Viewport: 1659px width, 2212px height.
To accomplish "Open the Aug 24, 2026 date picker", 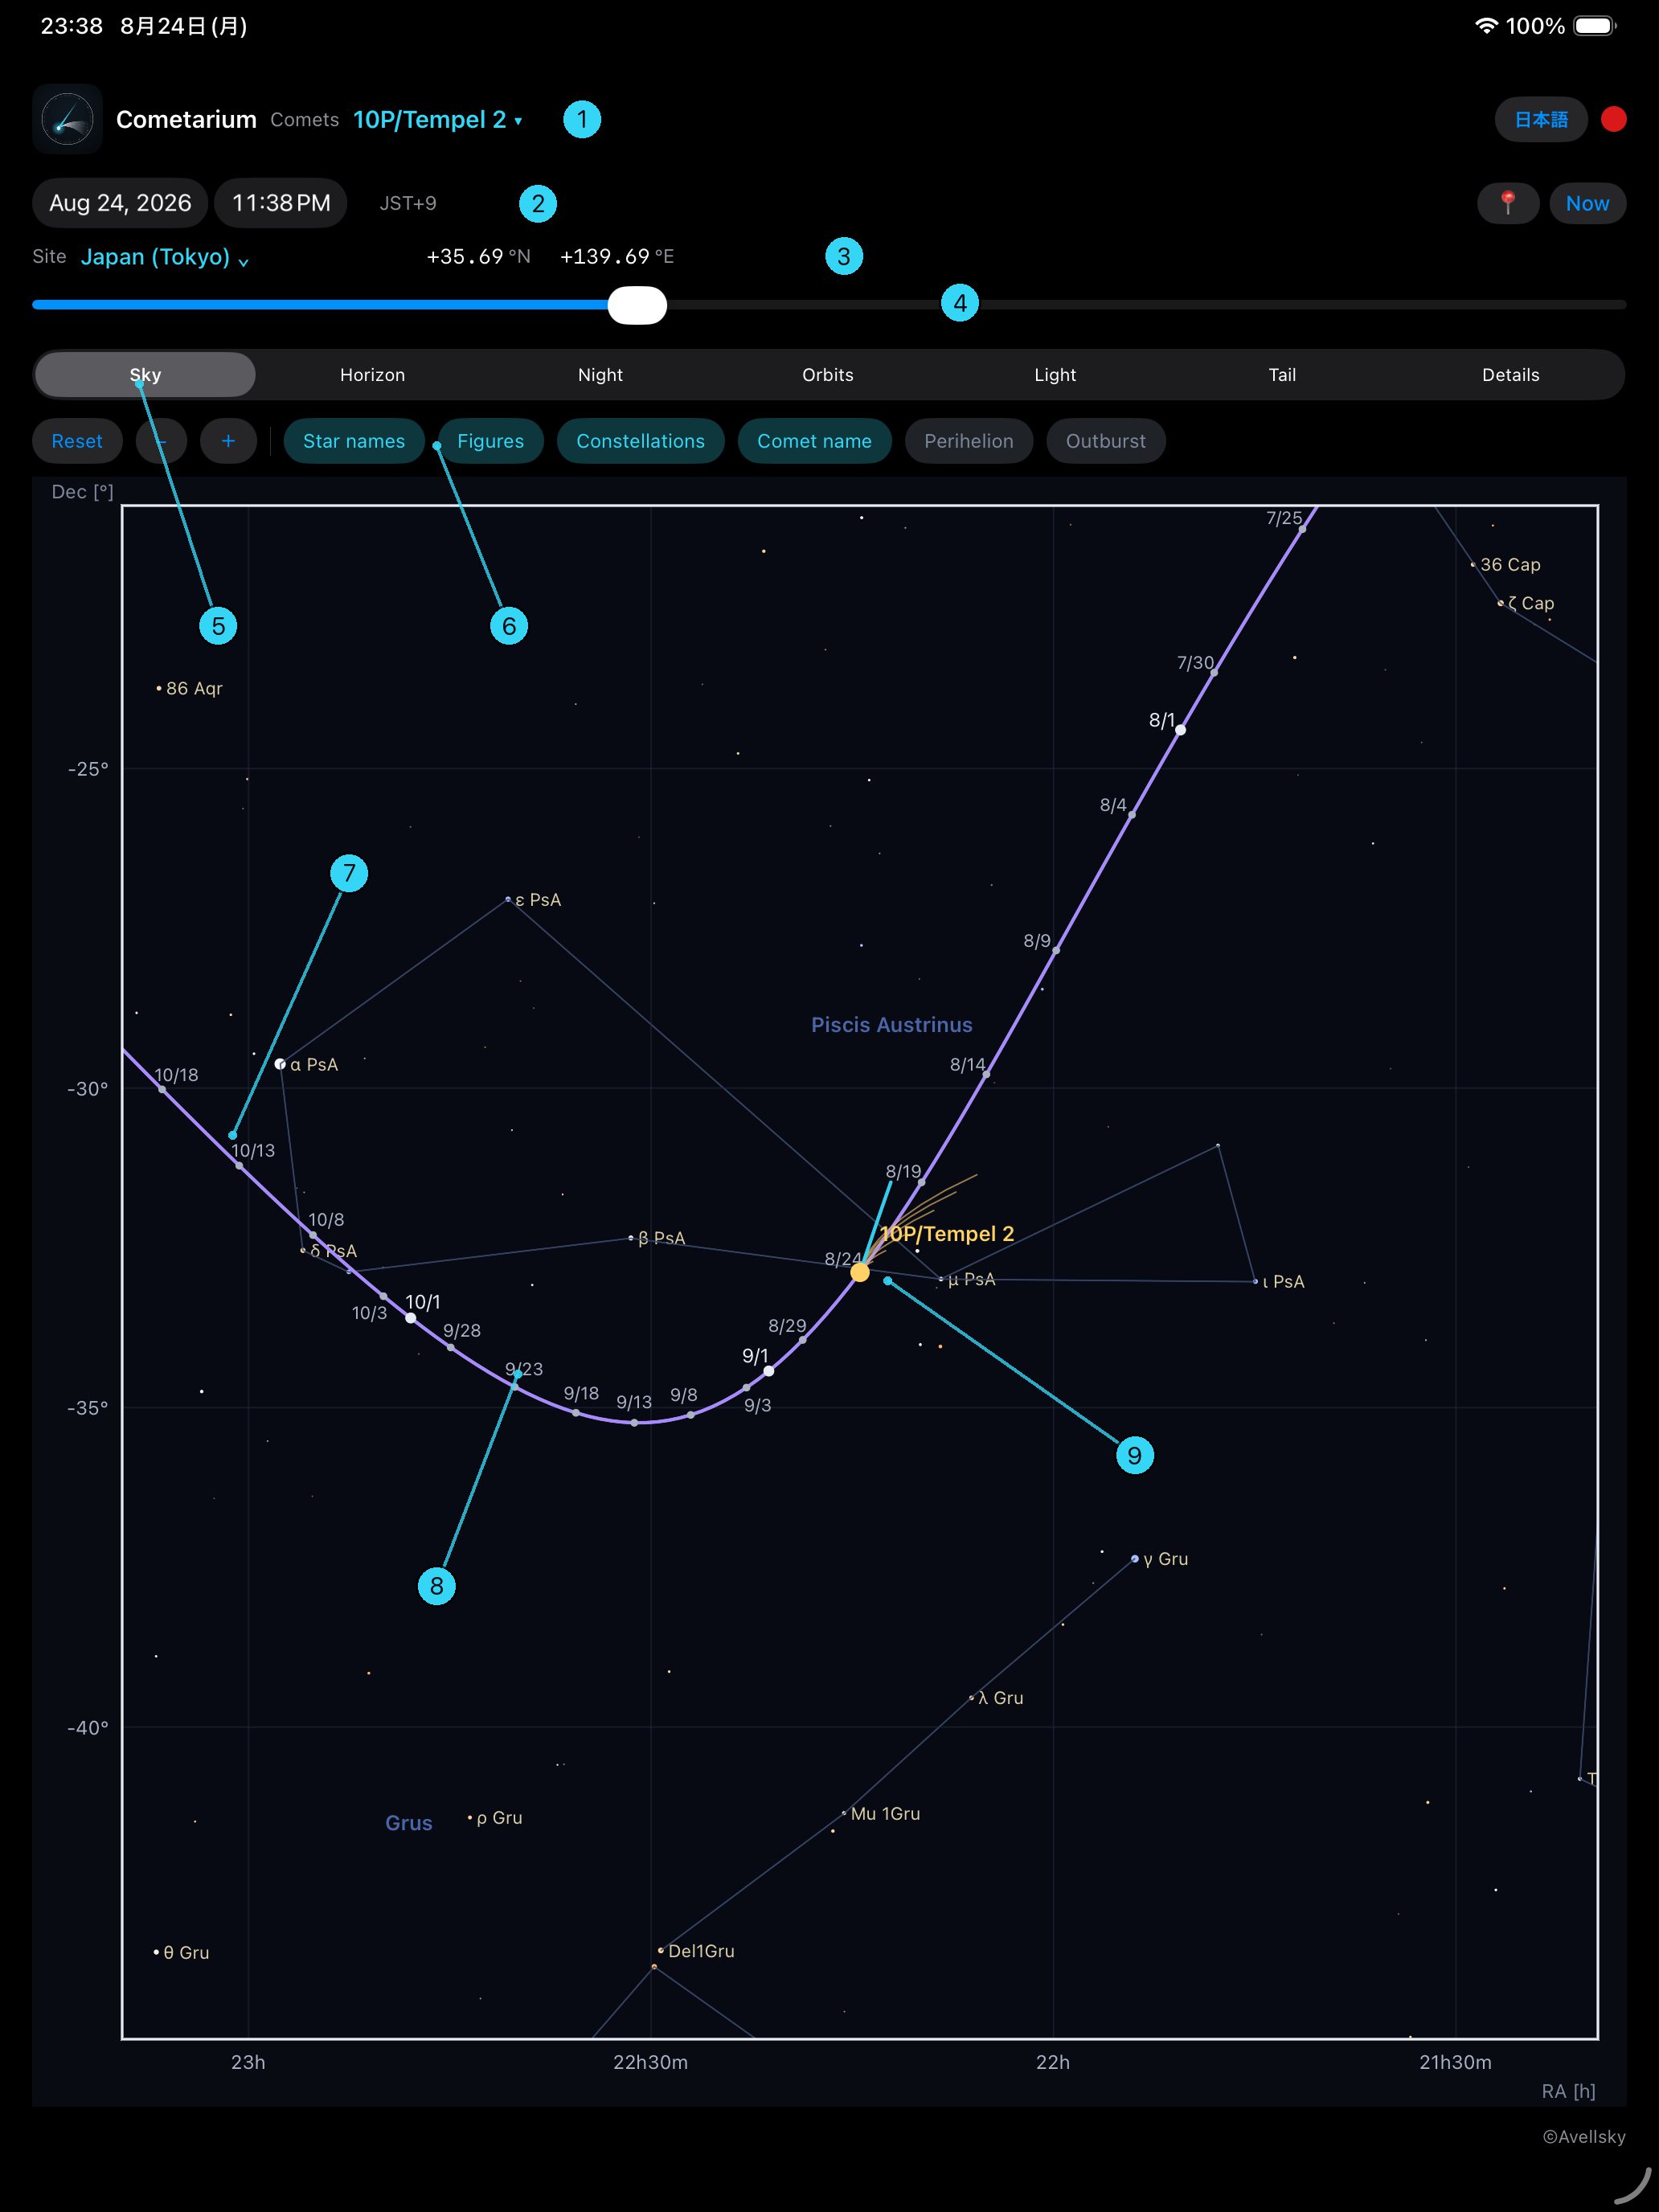I will point(120,203).
